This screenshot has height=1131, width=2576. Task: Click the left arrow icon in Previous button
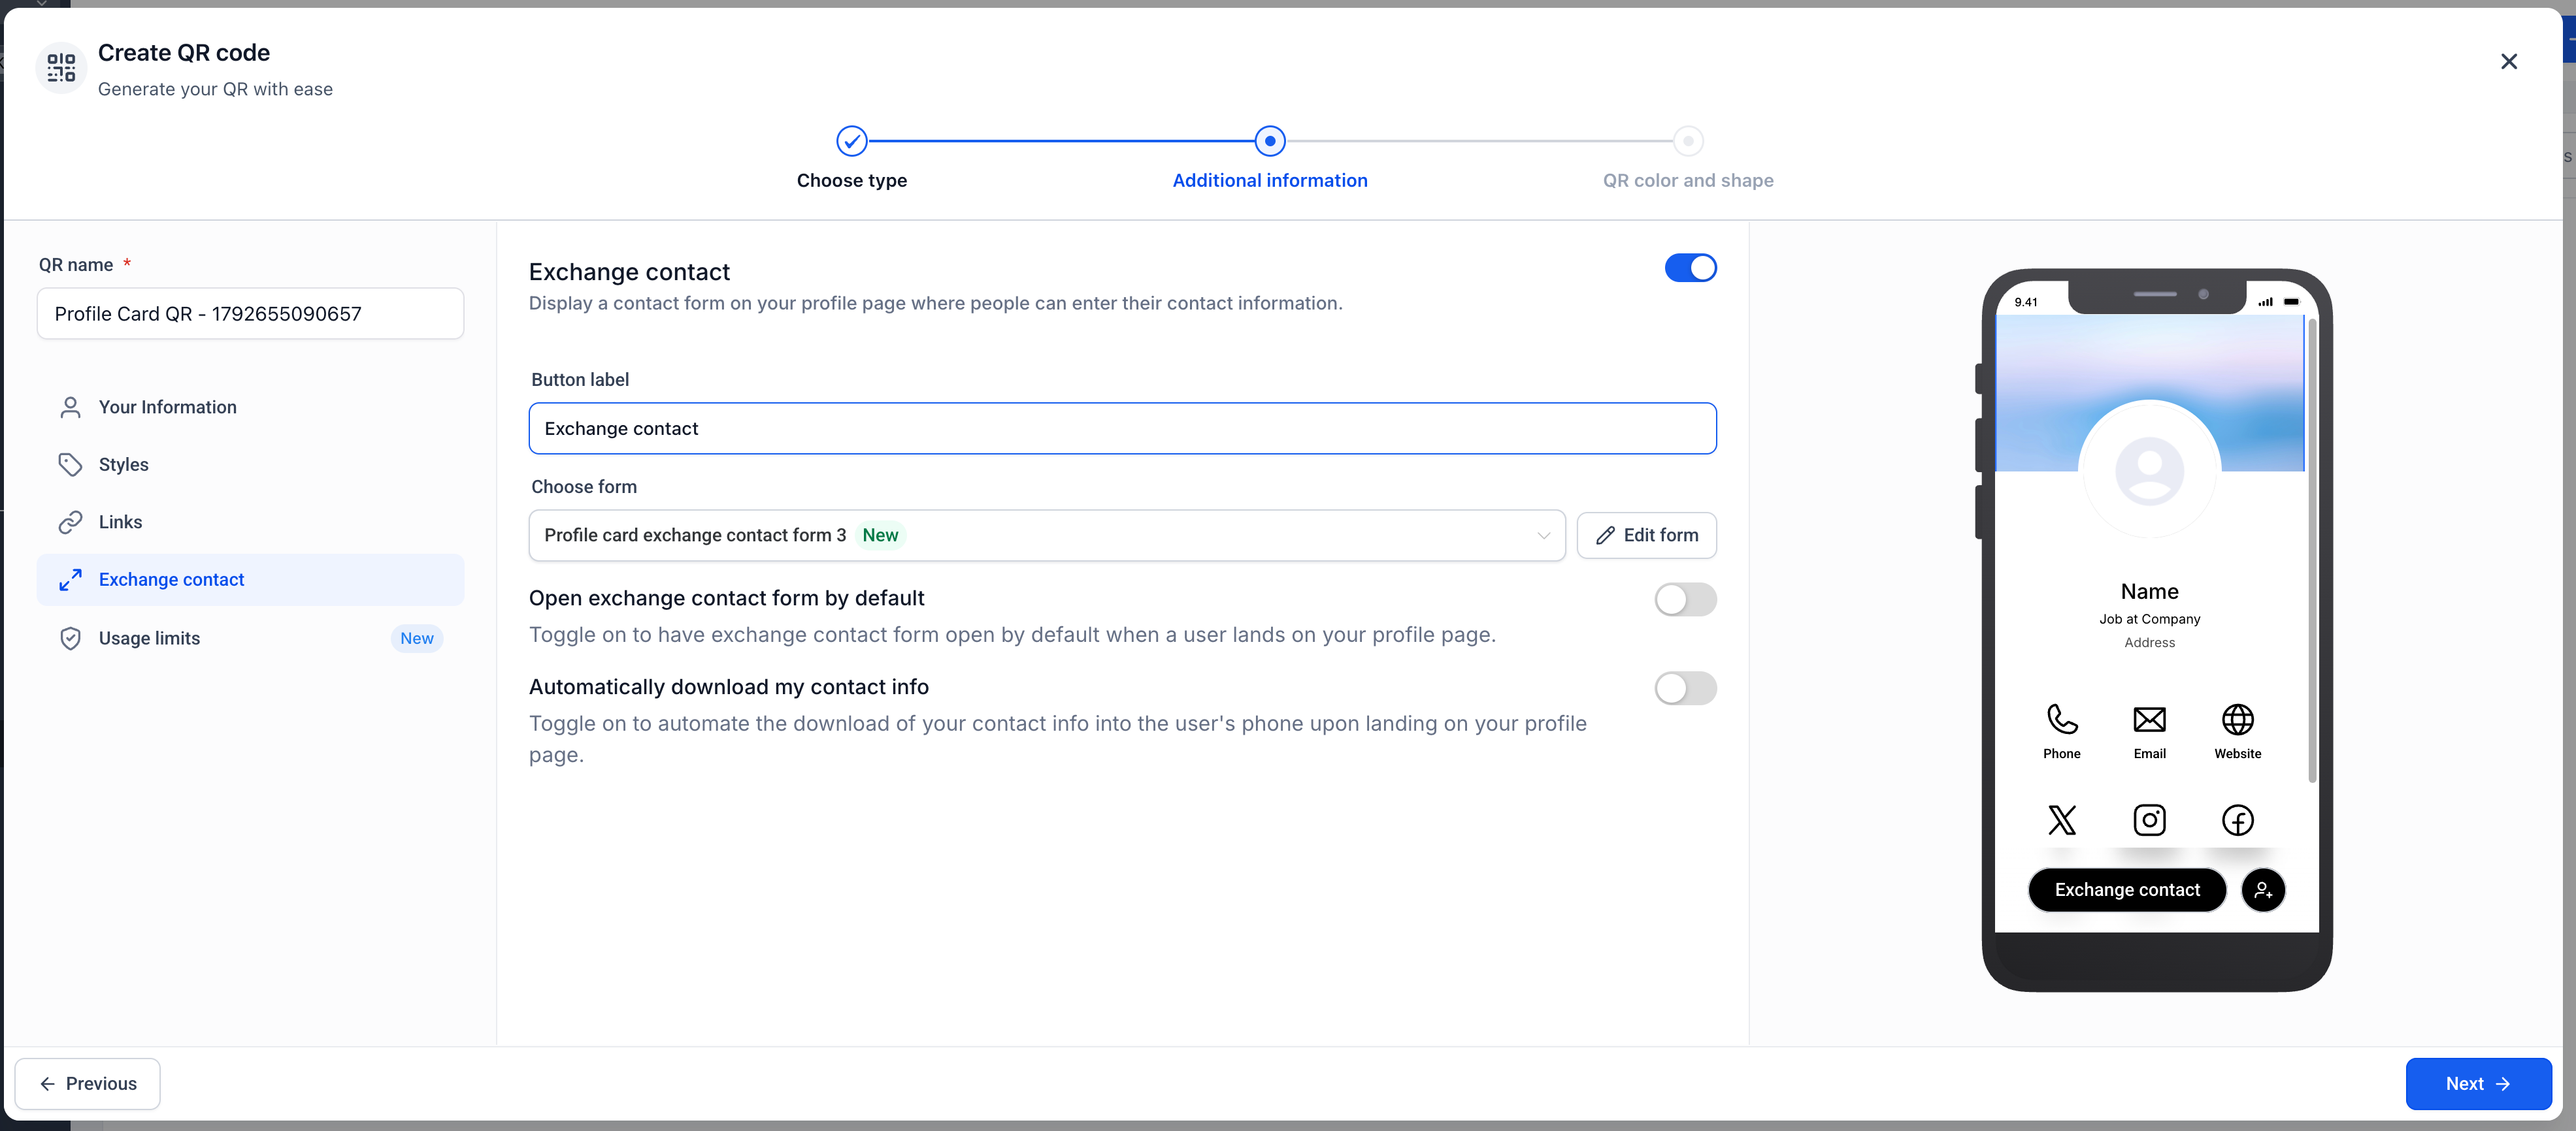coord(47,1084)
